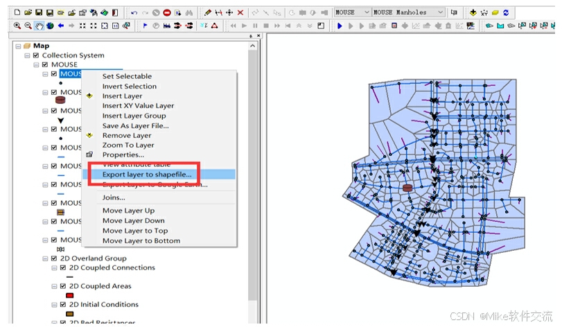Open Properties from context menu
The height and width of the screenshot is (327, 562).
pyautogui.click(x=123, y=154)
